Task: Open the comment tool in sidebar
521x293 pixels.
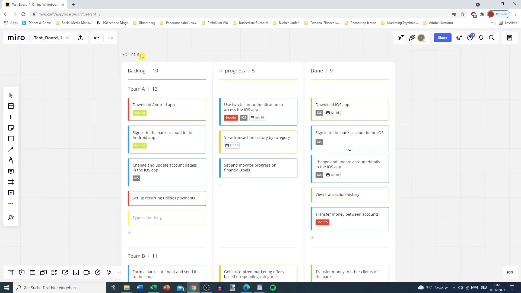Action: [x=10, y=171]
